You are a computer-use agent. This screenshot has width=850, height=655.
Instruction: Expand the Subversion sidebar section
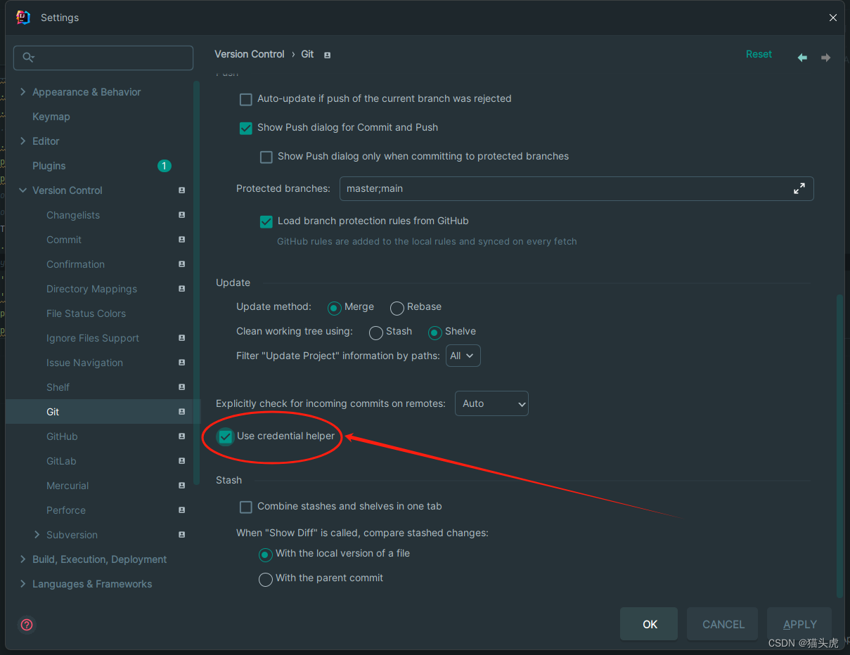click(37, 535)
